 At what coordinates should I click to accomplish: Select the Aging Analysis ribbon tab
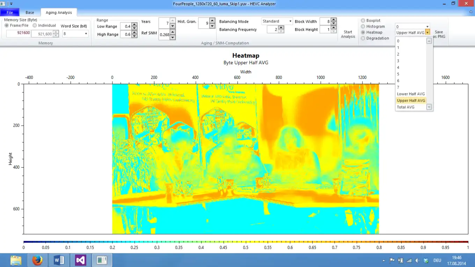pos(59,13)
